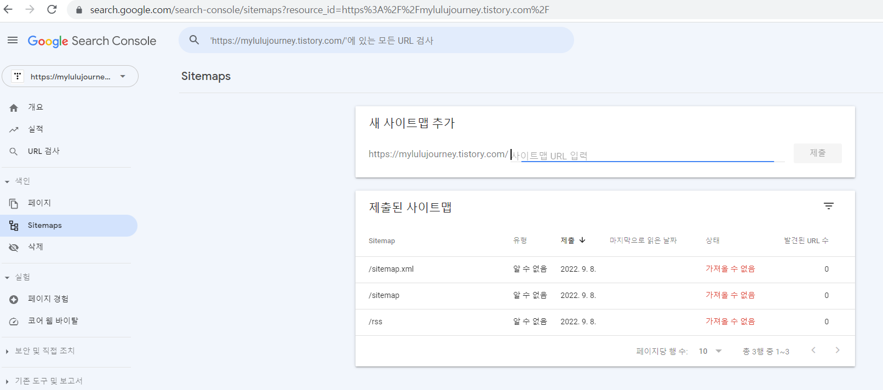This screenshot has width=883, height=390.
Task: Click the browser forward arrow
Action: (30, 9)
